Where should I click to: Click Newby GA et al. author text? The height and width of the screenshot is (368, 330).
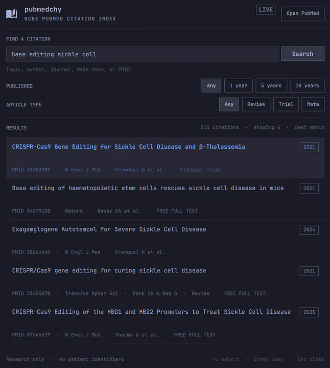tap(120, 211)
